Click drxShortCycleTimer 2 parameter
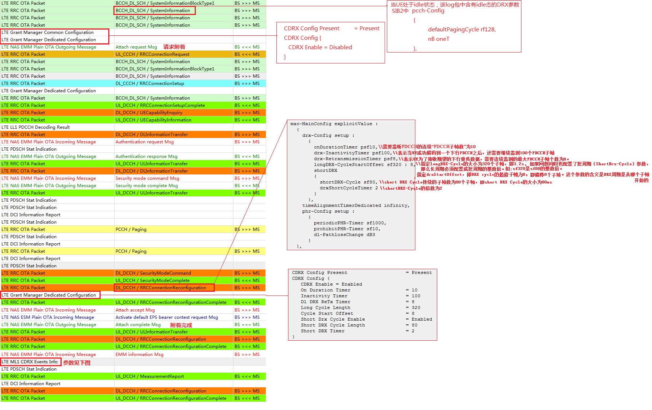Image resolution: width=652 pixels, height=410 pixels. tap(349, 188)
